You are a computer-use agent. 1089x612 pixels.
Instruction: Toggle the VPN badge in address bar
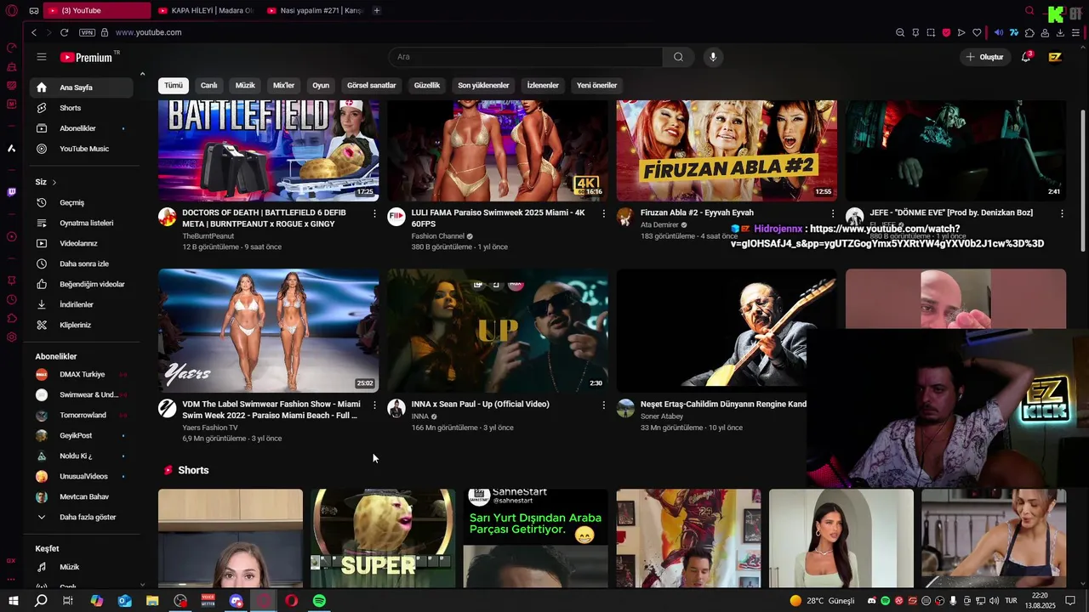pos(87,32)
